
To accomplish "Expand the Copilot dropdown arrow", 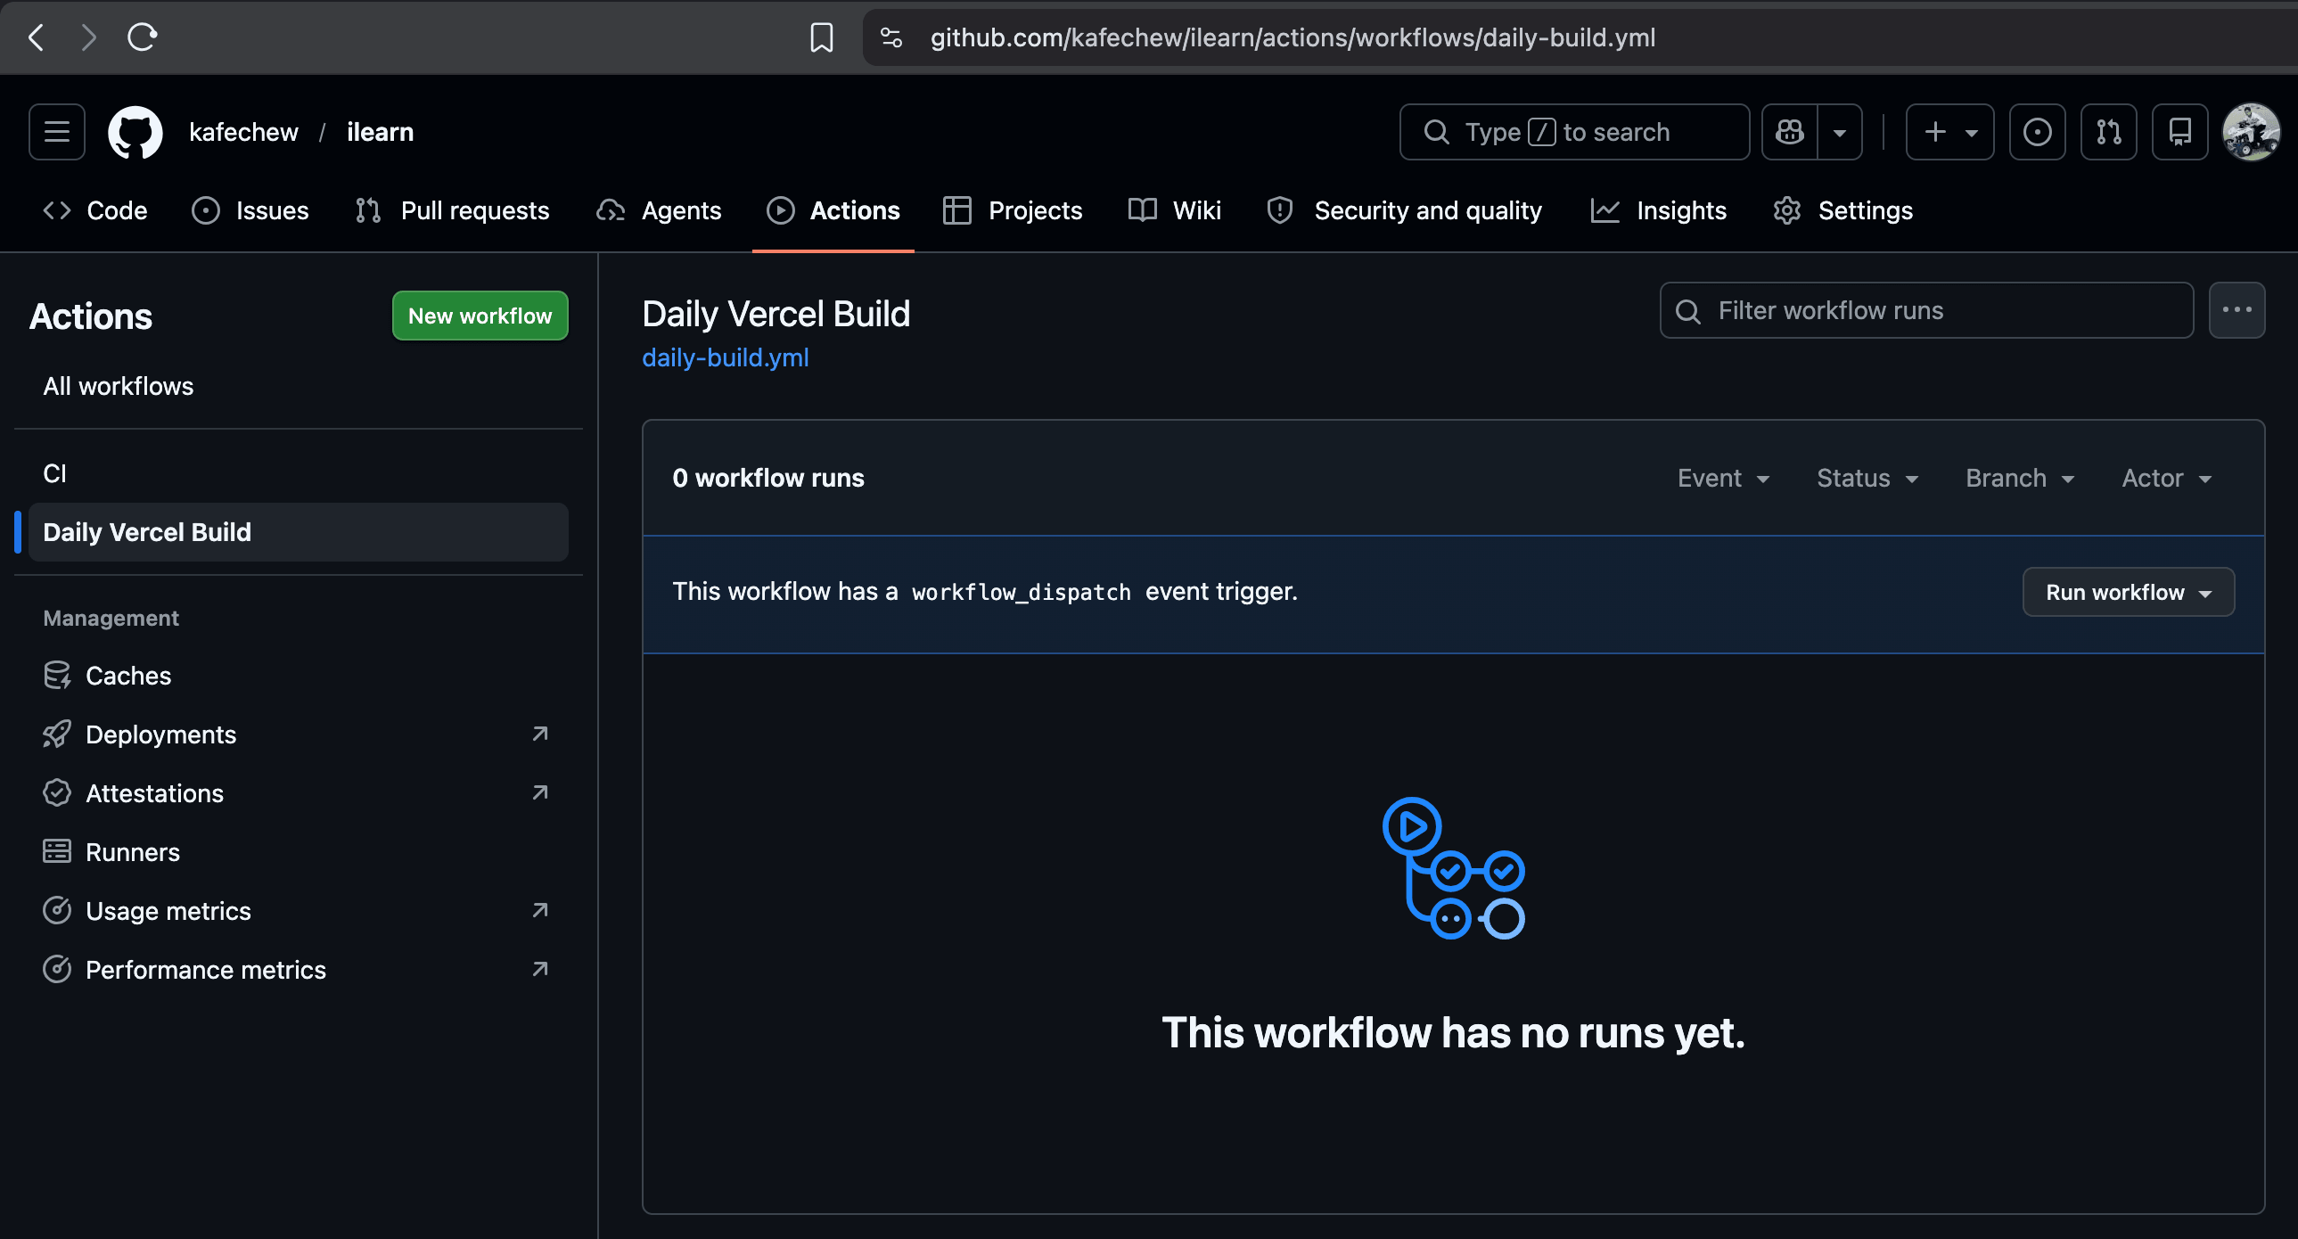I will (1840, 132).
